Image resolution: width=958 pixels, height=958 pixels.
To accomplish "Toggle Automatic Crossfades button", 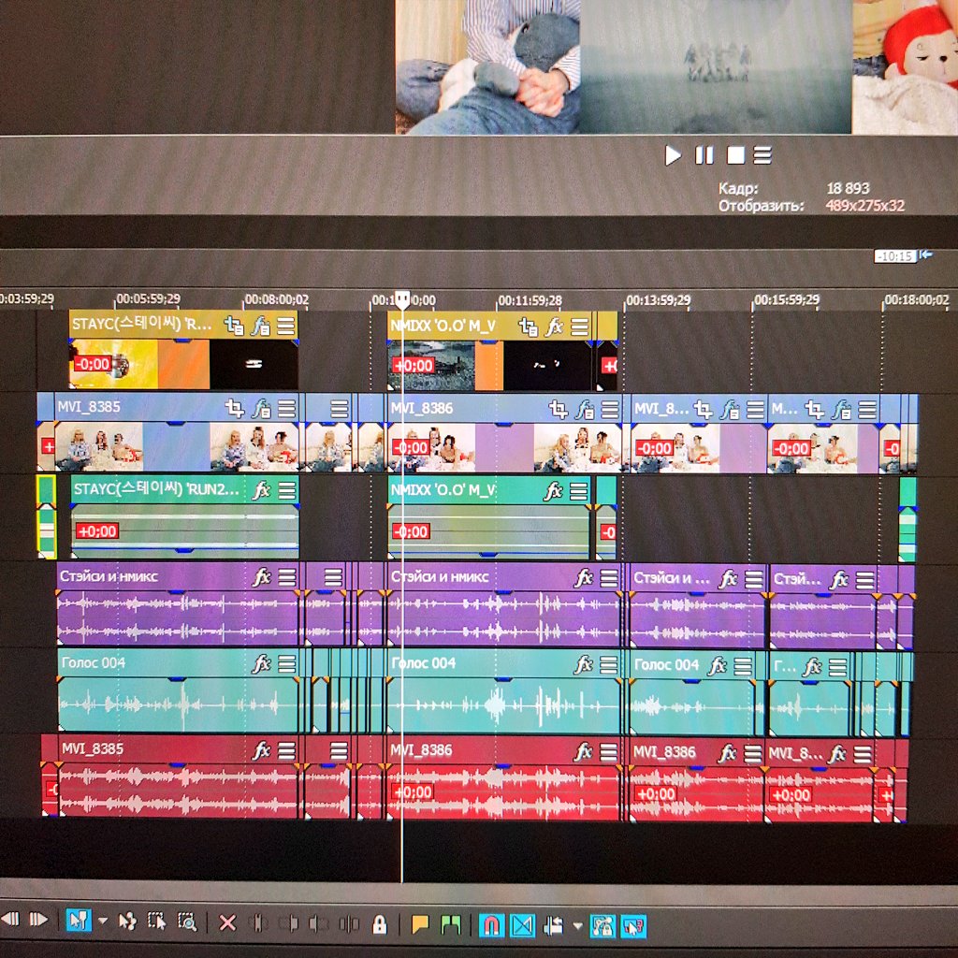I will click(522, 925).
